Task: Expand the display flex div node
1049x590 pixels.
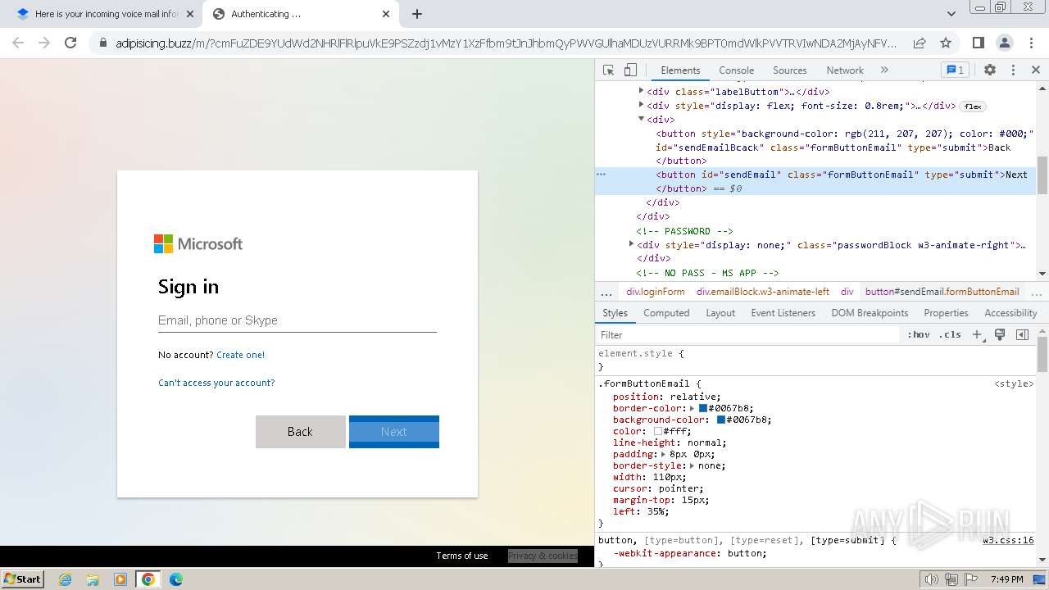Action: coord(641,105)
